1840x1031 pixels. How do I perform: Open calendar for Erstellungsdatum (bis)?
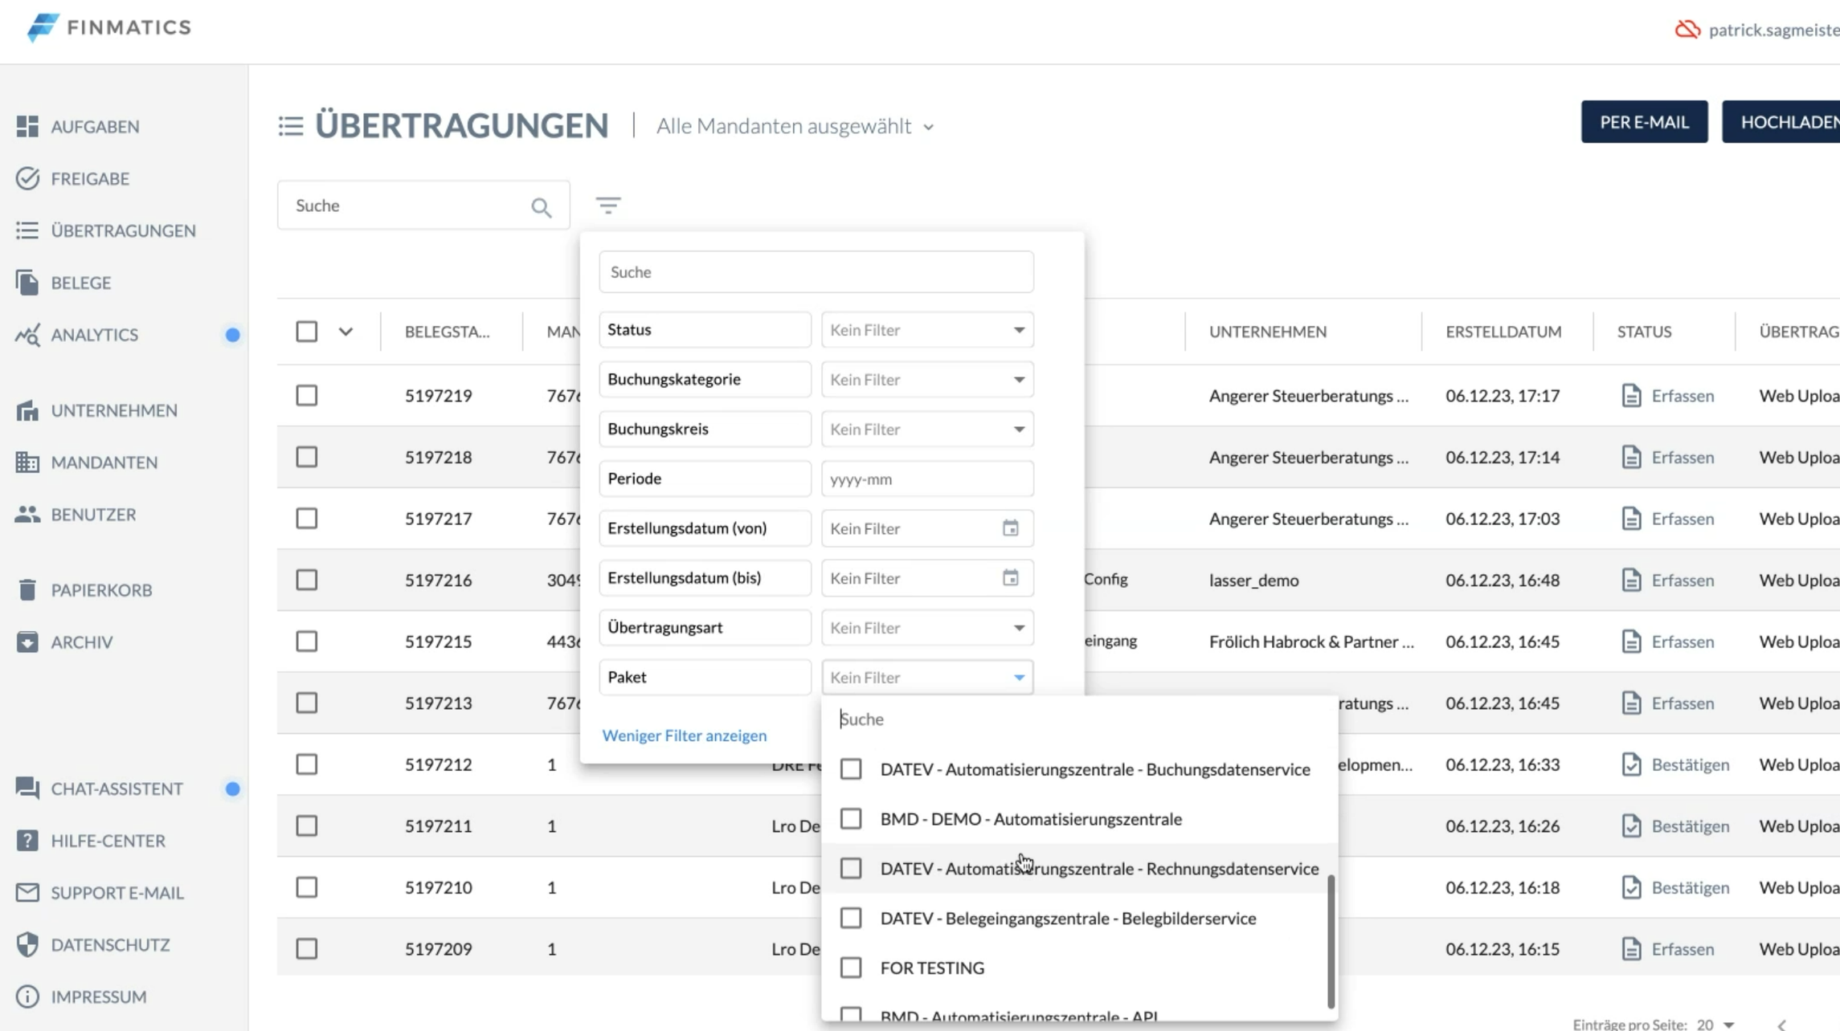[1011, 578]
